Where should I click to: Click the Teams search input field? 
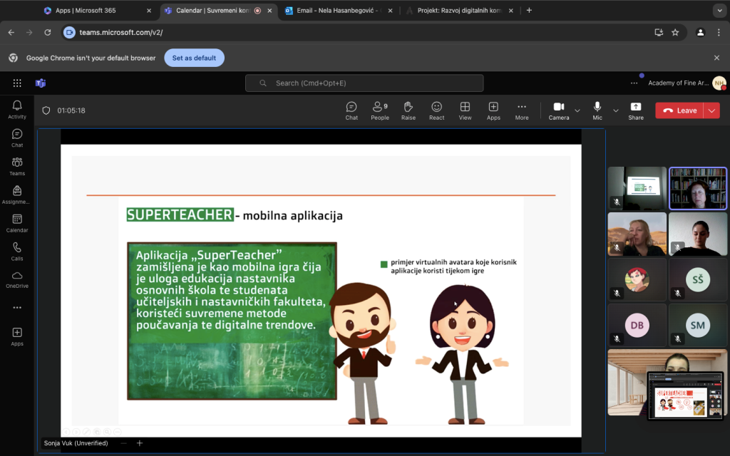[364, 83]
